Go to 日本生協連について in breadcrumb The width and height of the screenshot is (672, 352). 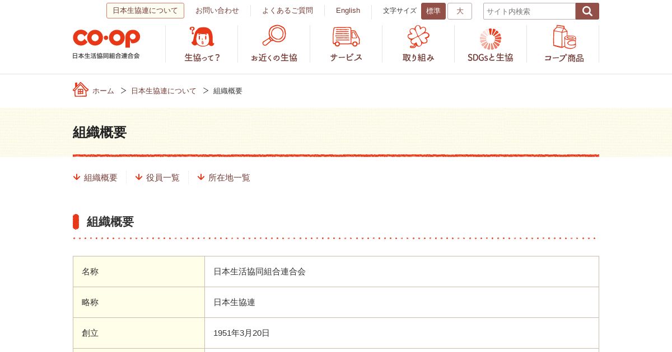coord(164,91)
